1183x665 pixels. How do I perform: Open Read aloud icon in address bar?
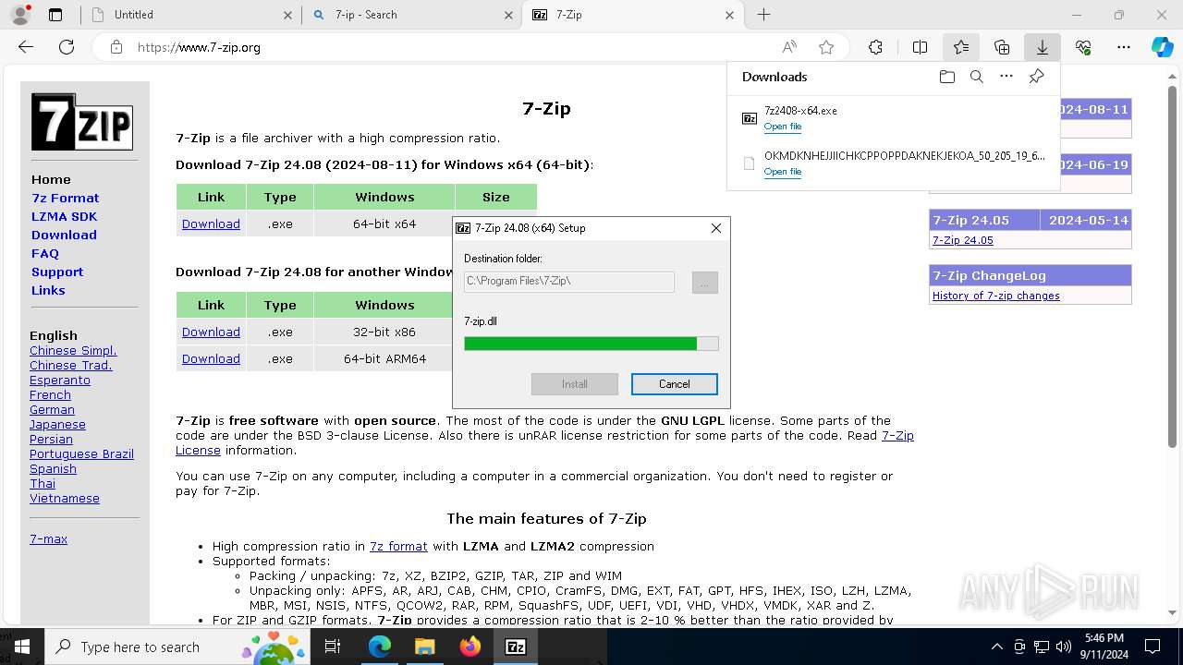coord(789,47)
